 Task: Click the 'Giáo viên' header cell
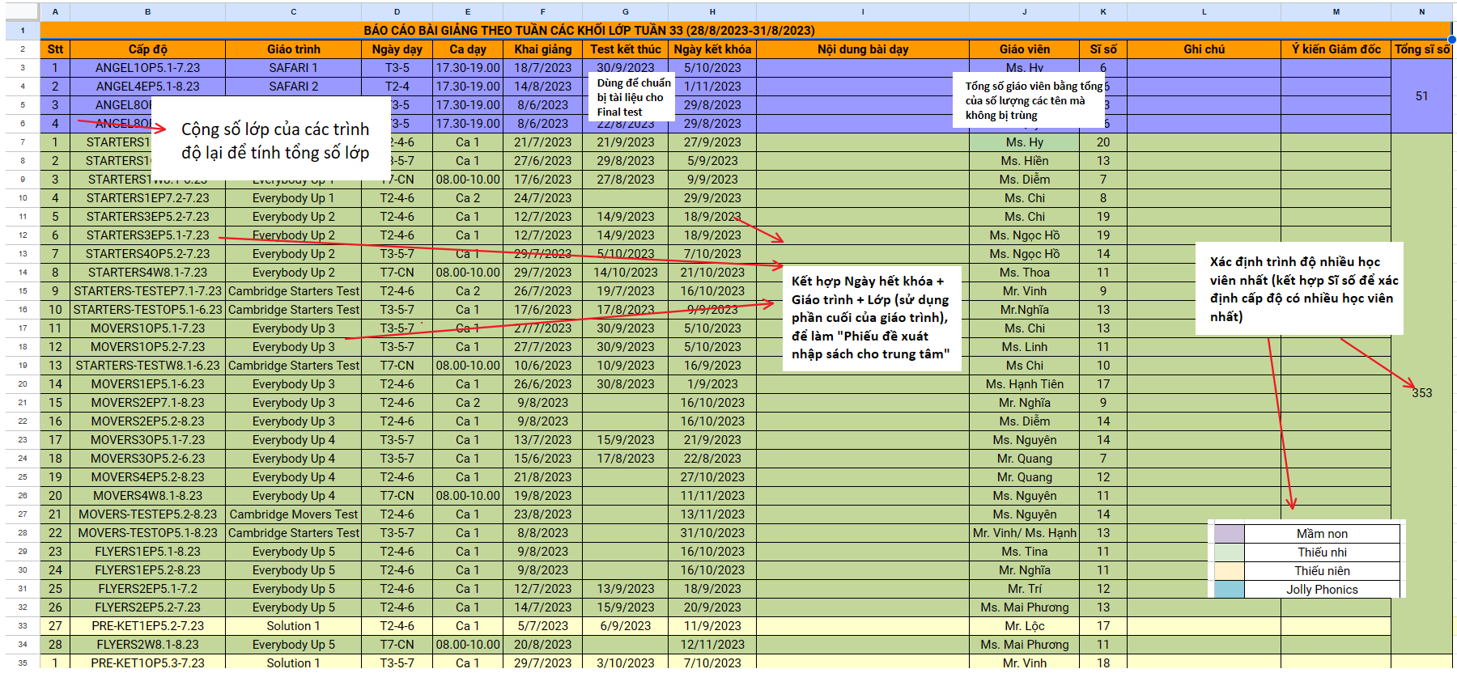[1024, 49]
